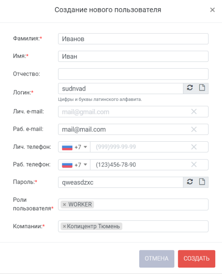222x274 pixels.
Task: Remove the Копицентр Тюмень company tag
Action: [64, 226]
